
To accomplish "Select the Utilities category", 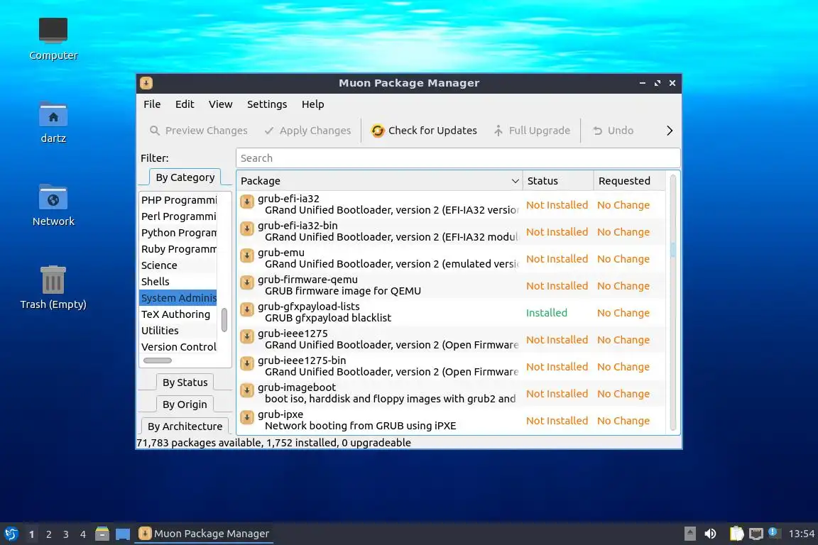I will click(178, 331).
